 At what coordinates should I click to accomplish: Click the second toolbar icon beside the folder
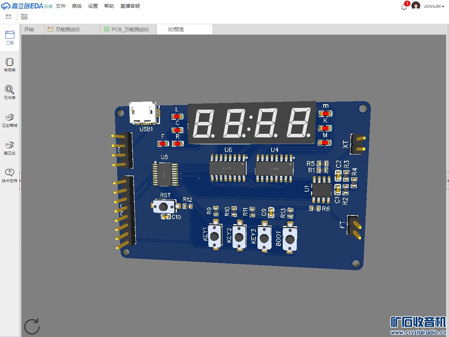pyautogui.click(x=24, y=16)
